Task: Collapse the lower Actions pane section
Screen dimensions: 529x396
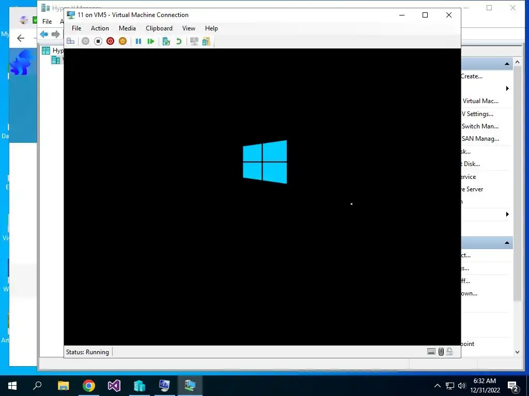Action: (507, 243)
